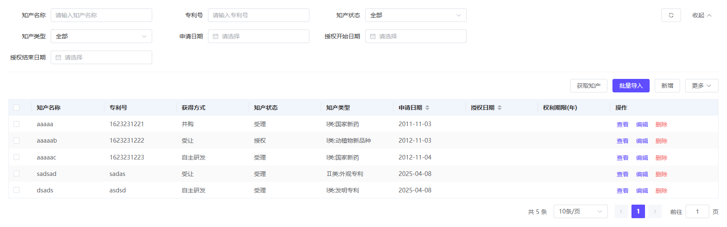The height and width of the screenshot is (227, 727).
Task: Check the row checkbox for sadsad
Action: pos(16,173)
